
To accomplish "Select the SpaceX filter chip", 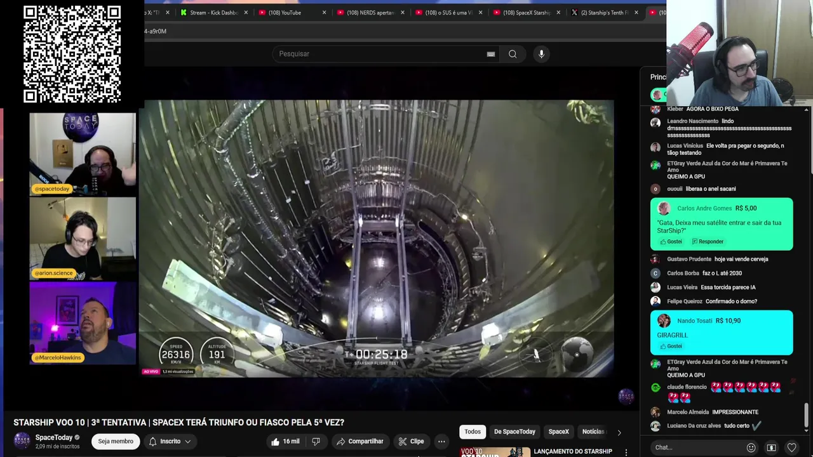I will (559, 432).
